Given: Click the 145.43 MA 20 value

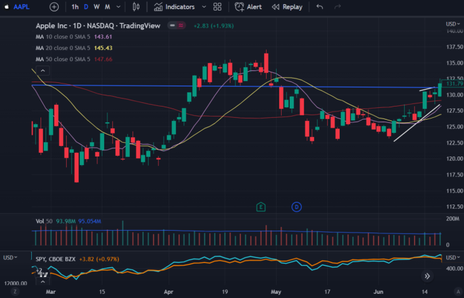Looking at the screenshot, I should click(x=103, y=48).
